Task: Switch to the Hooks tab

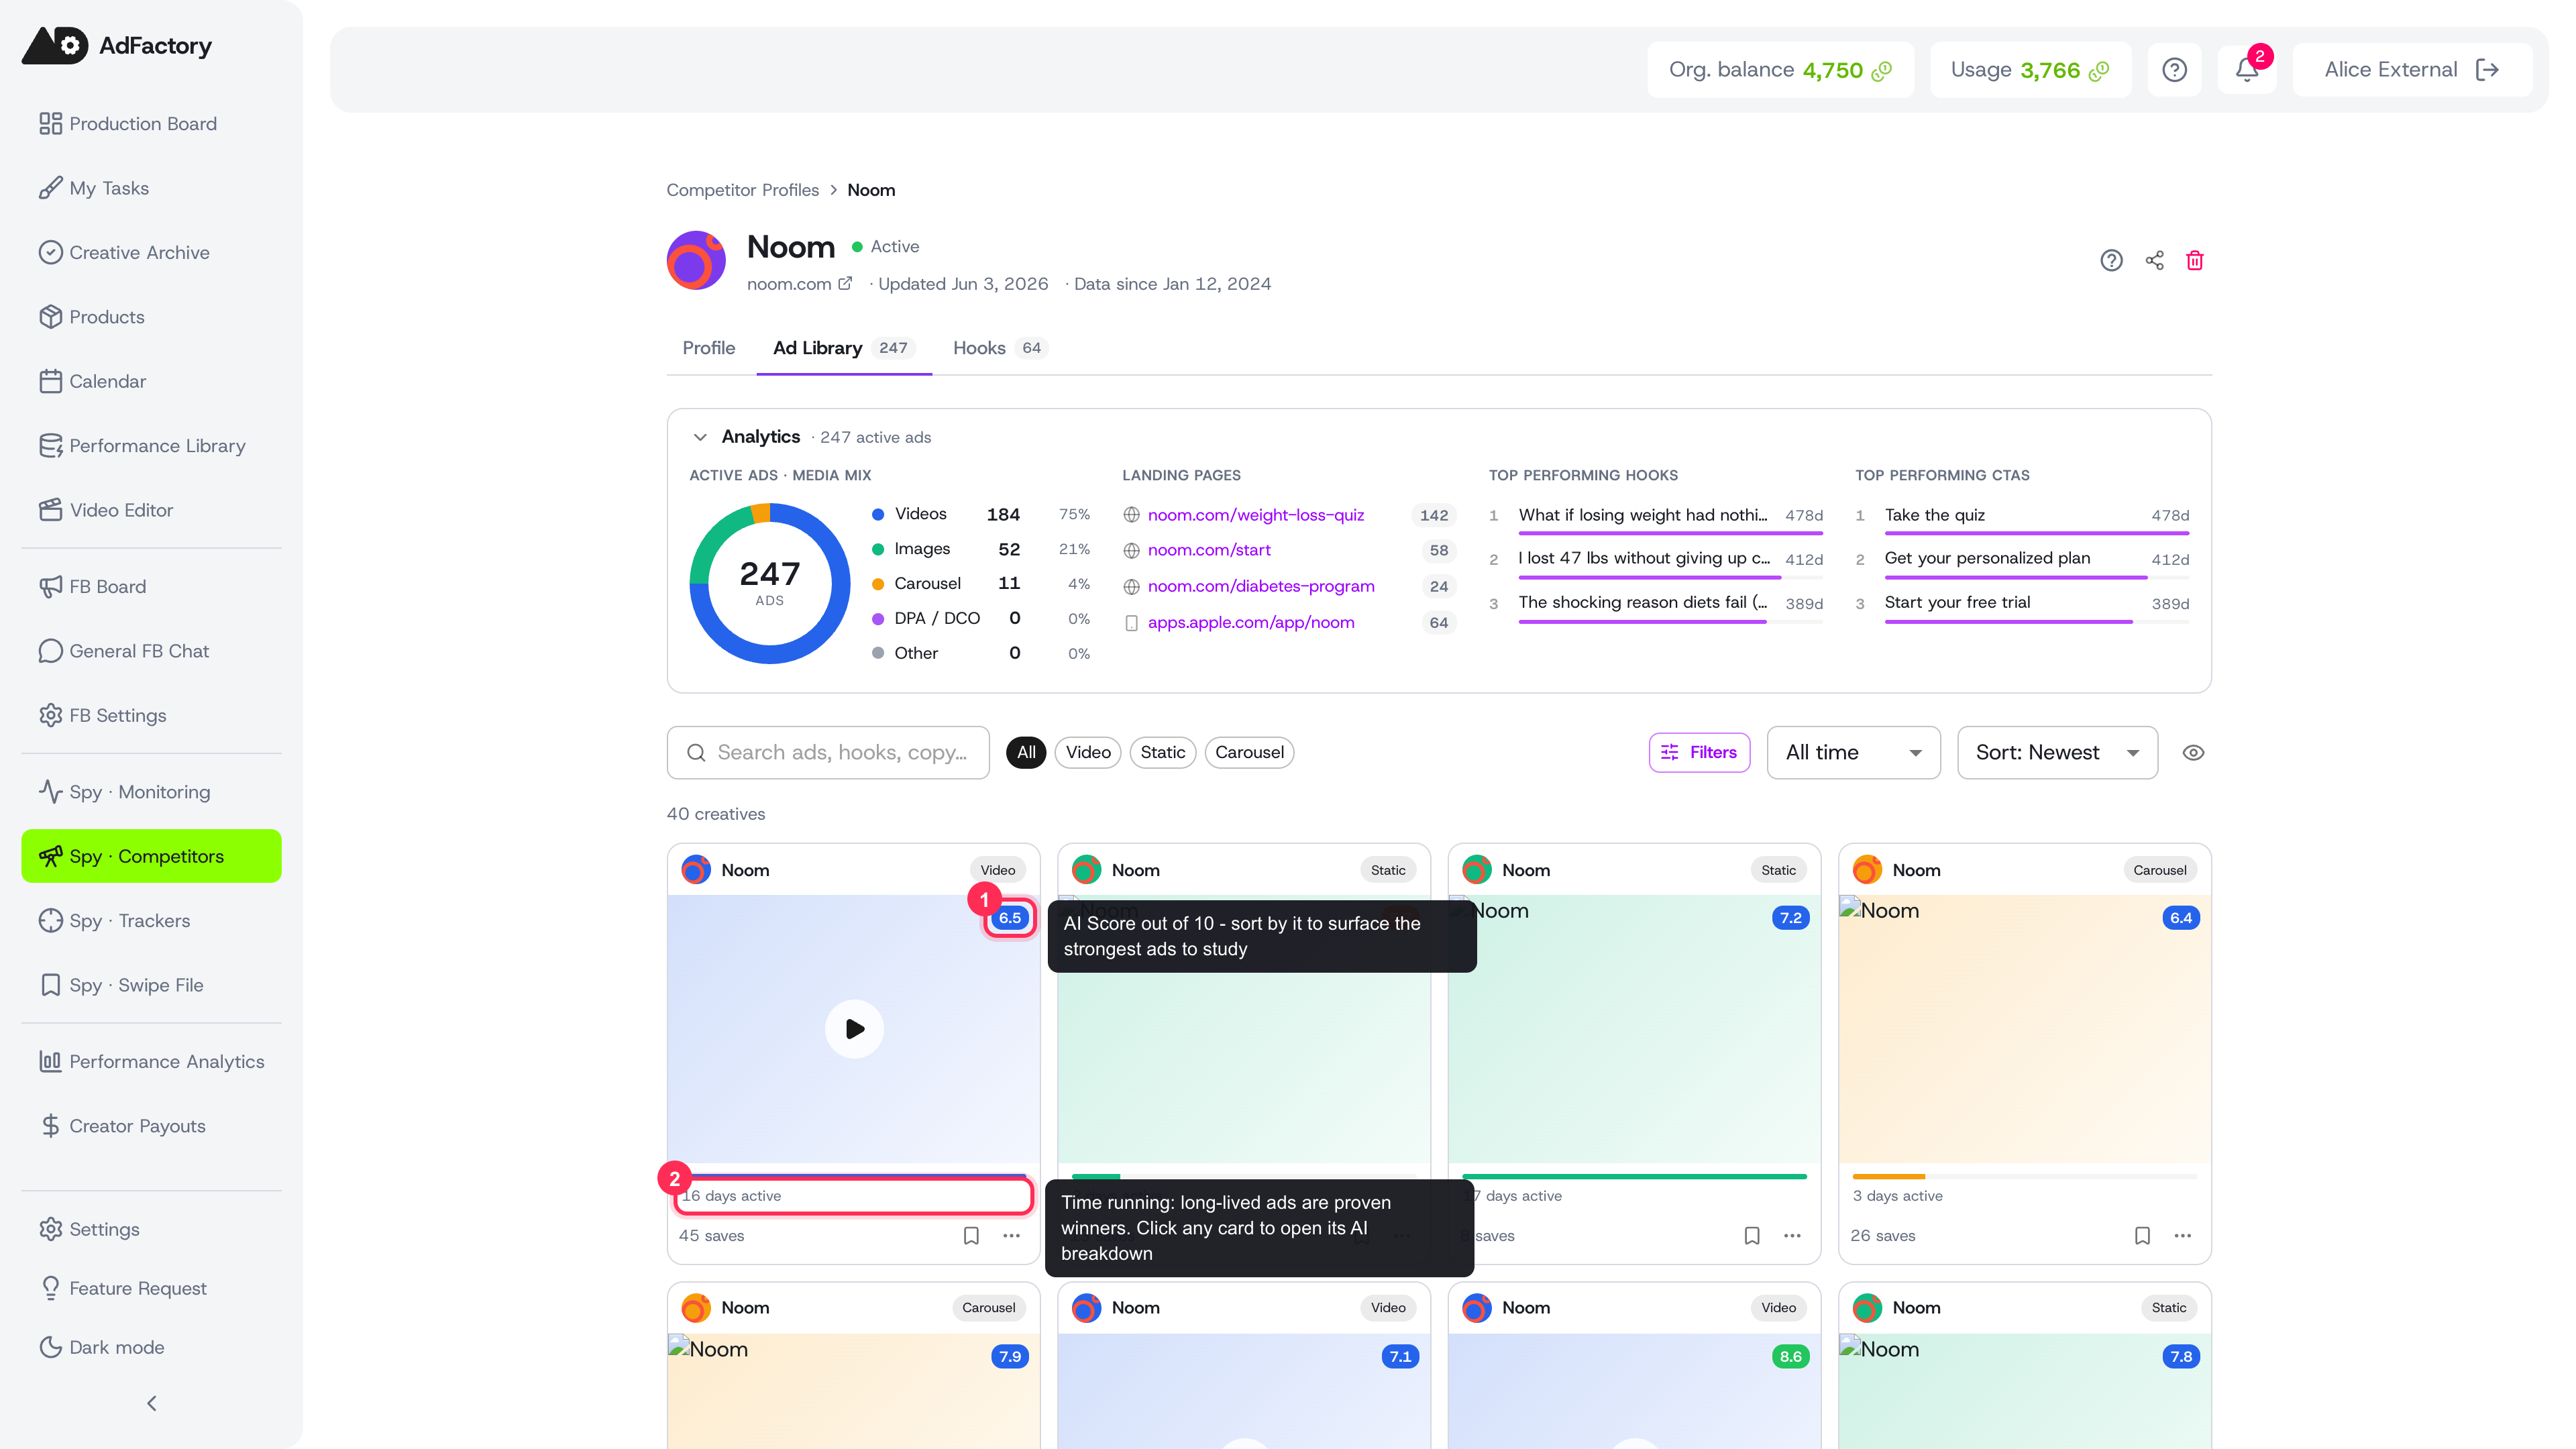Action: tap(998, 348)
